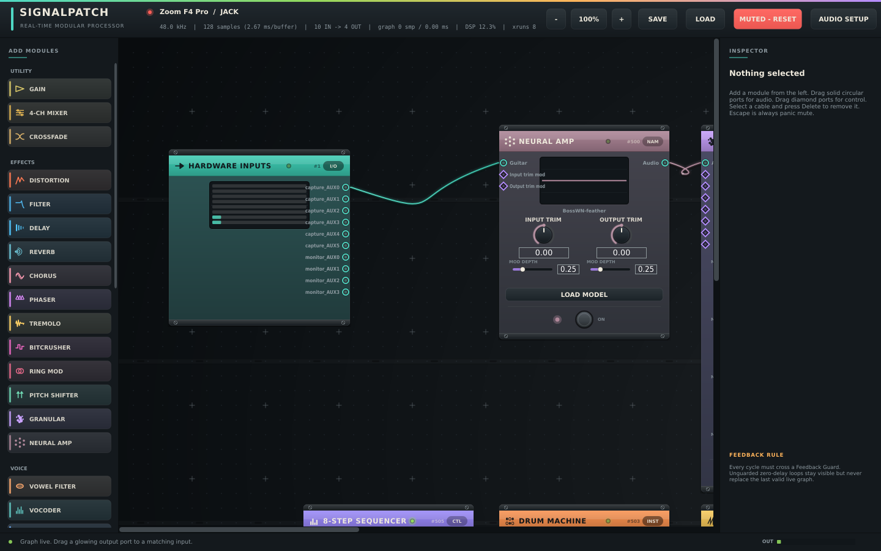Click the I/O badge on Hardware Inputs
This screenshot has height=551, width=881.
(333, 166)
